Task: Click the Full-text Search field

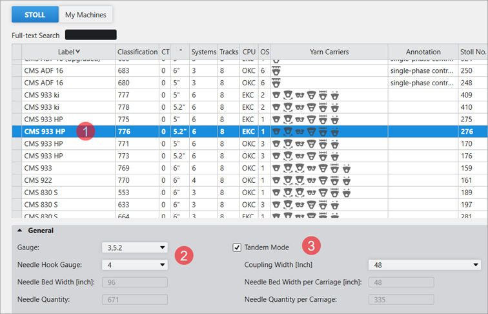Action: pos(90,35)
